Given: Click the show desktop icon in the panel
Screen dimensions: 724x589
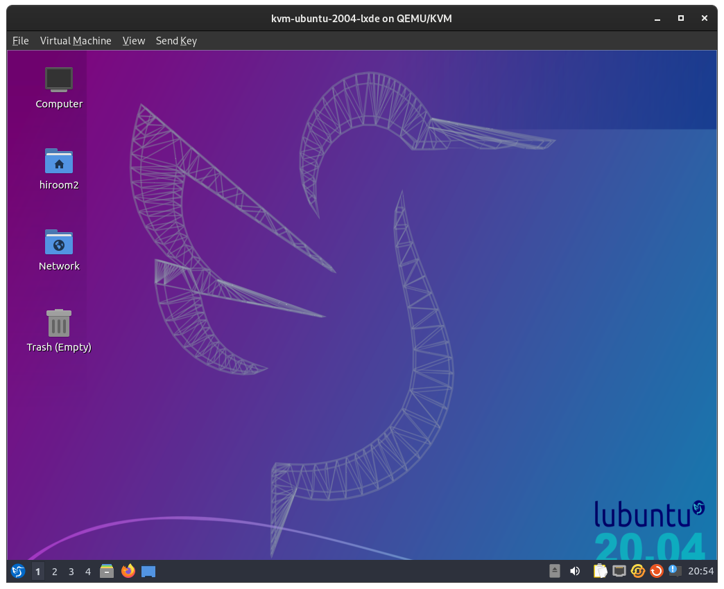Looking at the screenshot, I should tap(148, 572).
